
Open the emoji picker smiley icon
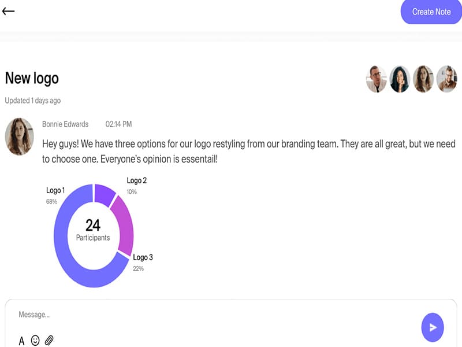click(x=35, y=341)
